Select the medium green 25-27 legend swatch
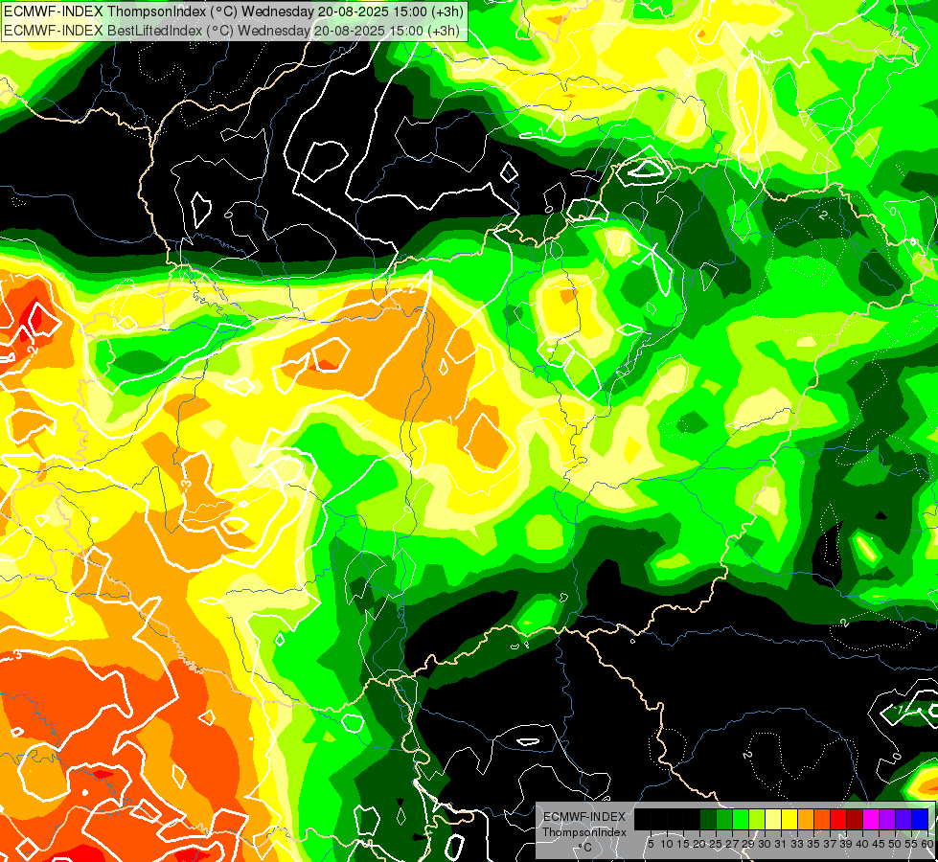Viewport: 938px width, 862px height. 724,819
